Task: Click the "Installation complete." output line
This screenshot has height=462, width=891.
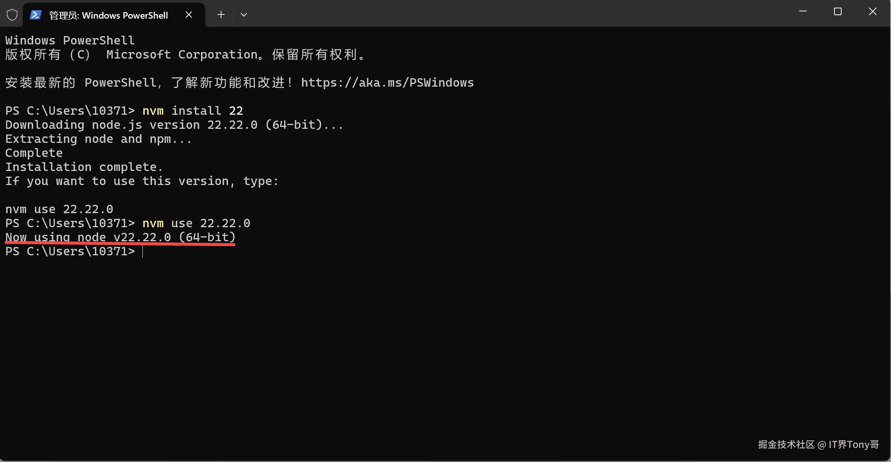Action: click(x=84, y=167)
